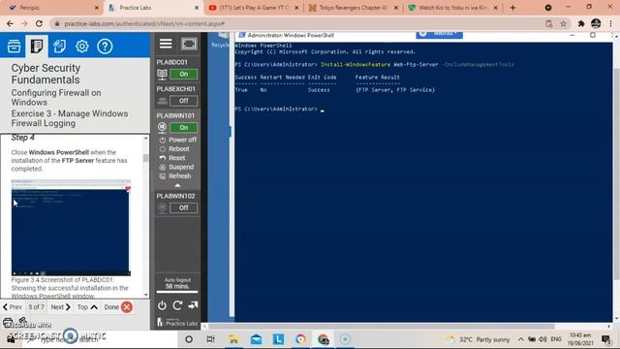Choose Power off for PLABWIN101
This screenshot has height=349, width=620.
coord(178,140)
